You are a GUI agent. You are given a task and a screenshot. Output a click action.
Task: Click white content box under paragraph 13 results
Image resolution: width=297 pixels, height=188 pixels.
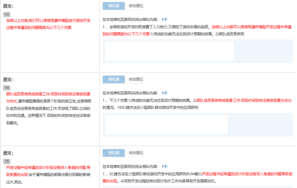[169, 51]
